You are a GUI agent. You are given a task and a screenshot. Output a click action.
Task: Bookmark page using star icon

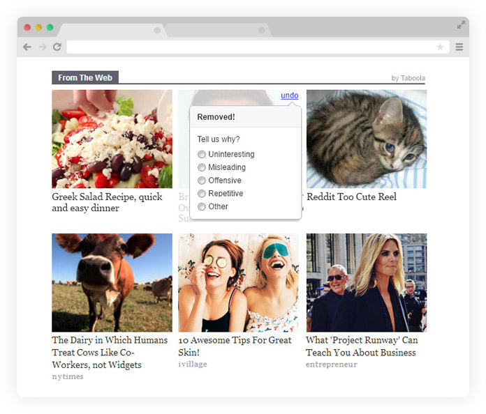tap(440, 47)
